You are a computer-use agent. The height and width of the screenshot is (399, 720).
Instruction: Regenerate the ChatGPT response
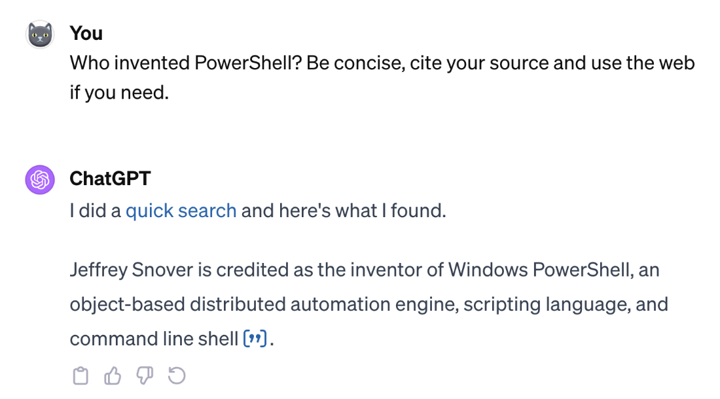(177, 376)
